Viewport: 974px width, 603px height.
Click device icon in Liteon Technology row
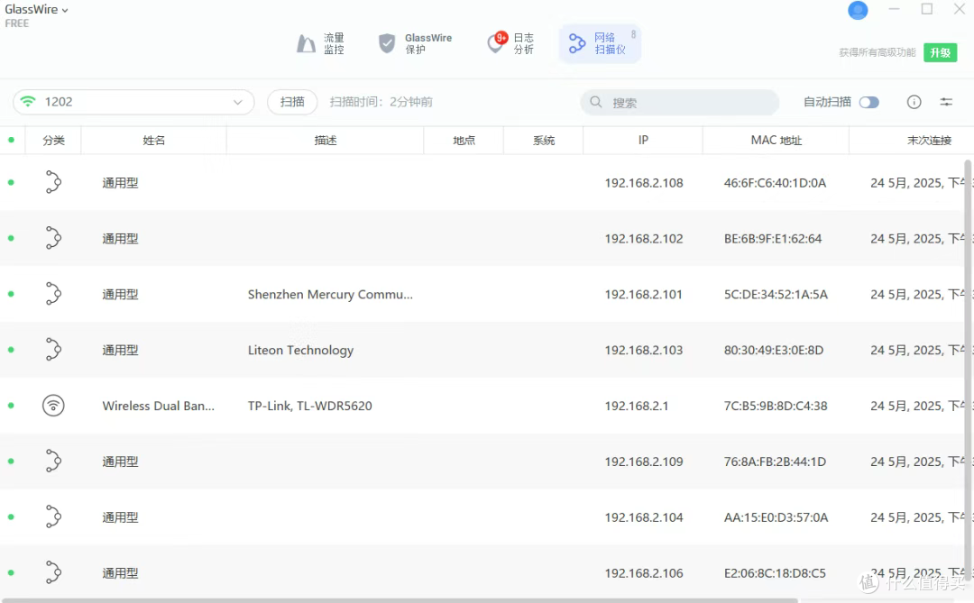pyautogui.click(x=53, y=350)
